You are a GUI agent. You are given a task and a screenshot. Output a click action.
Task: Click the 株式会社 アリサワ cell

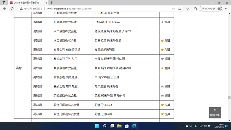pos(72,59)
